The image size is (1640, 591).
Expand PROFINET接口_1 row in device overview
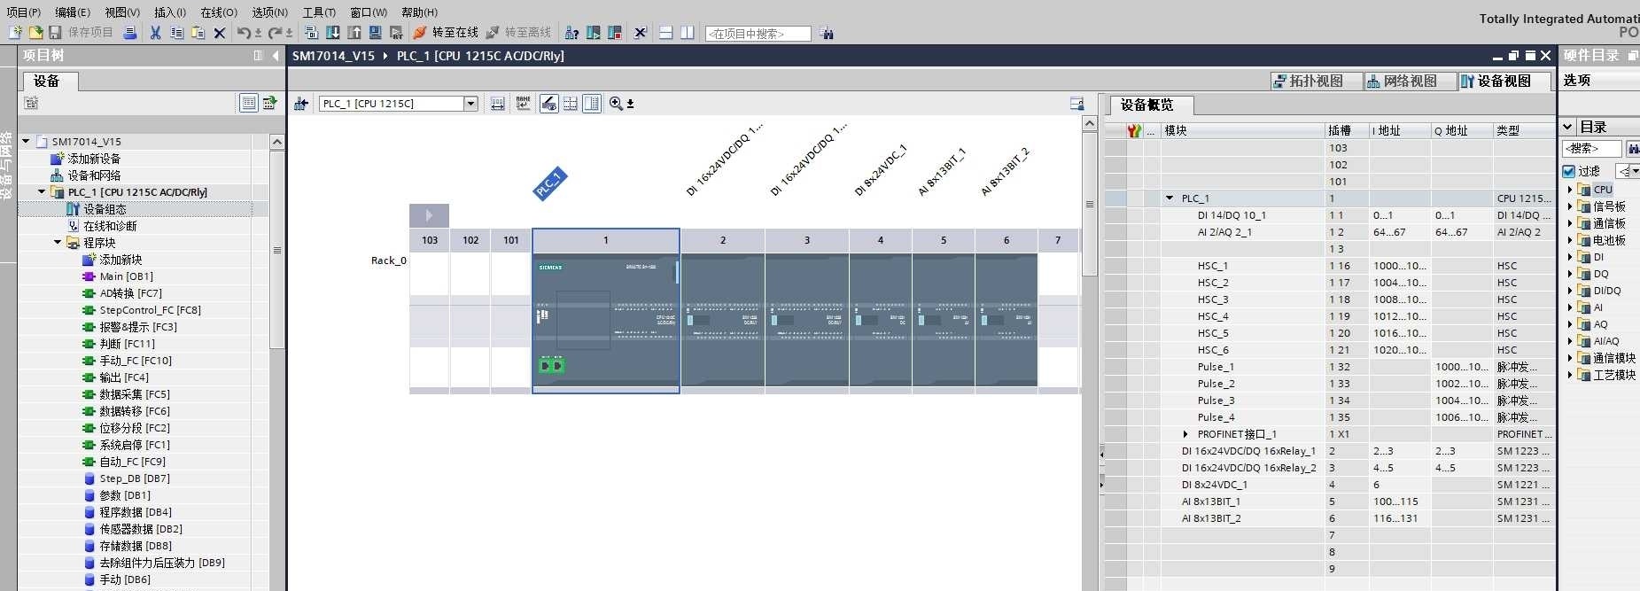tap(1185, 434)
